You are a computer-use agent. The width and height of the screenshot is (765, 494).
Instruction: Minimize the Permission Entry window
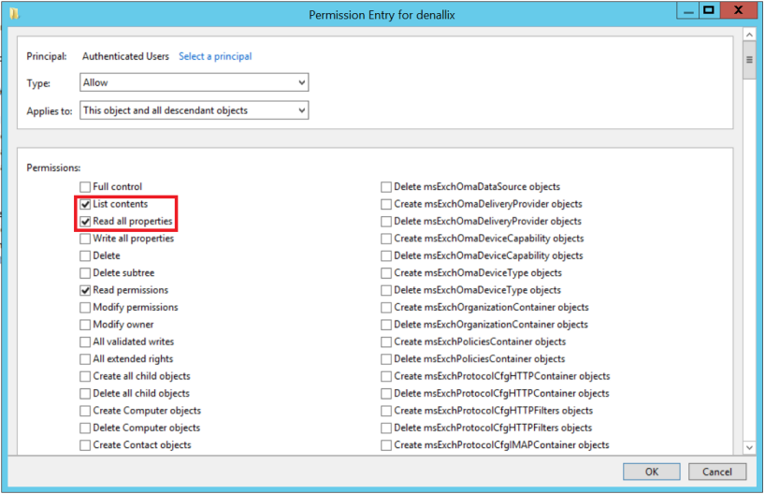coord(688,10)
